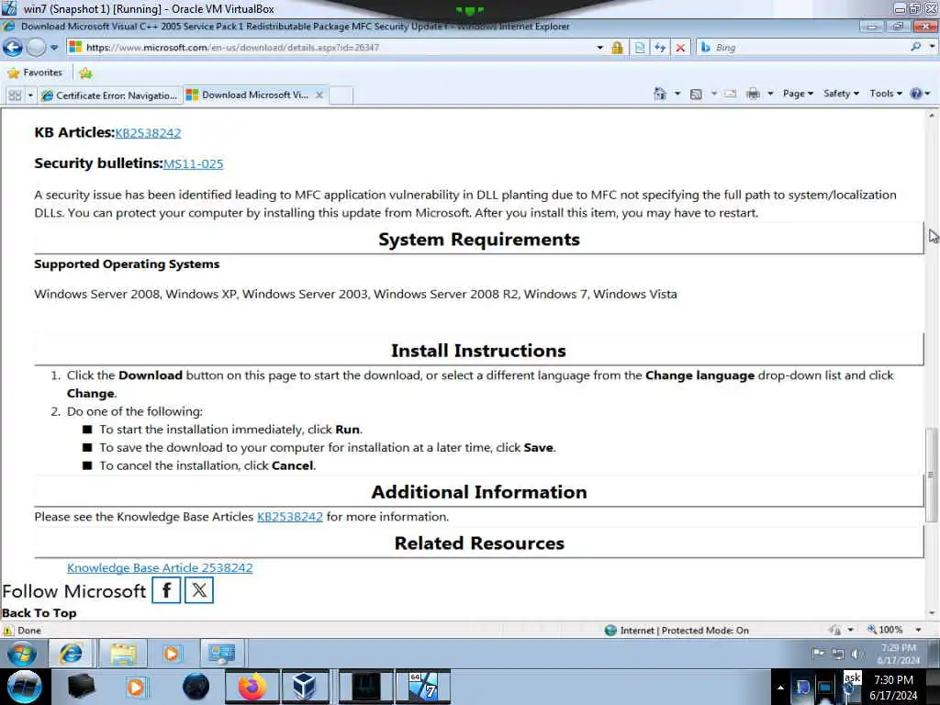Open the guest Windows 7 Start orb
The image size is (940, 705).
click(22, 654)
